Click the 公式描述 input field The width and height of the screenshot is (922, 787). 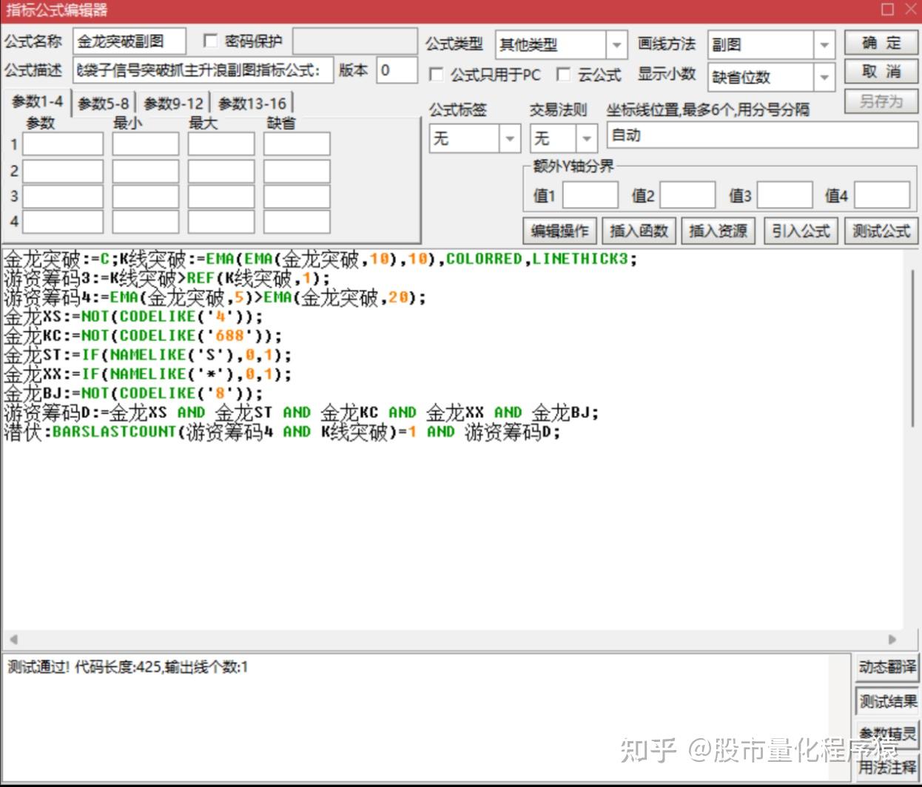[x=203, y=70]
